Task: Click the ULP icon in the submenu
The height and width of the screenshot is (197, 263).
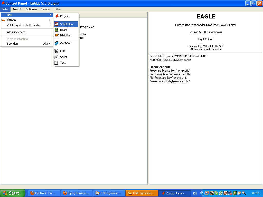Action: click(57, 51)
